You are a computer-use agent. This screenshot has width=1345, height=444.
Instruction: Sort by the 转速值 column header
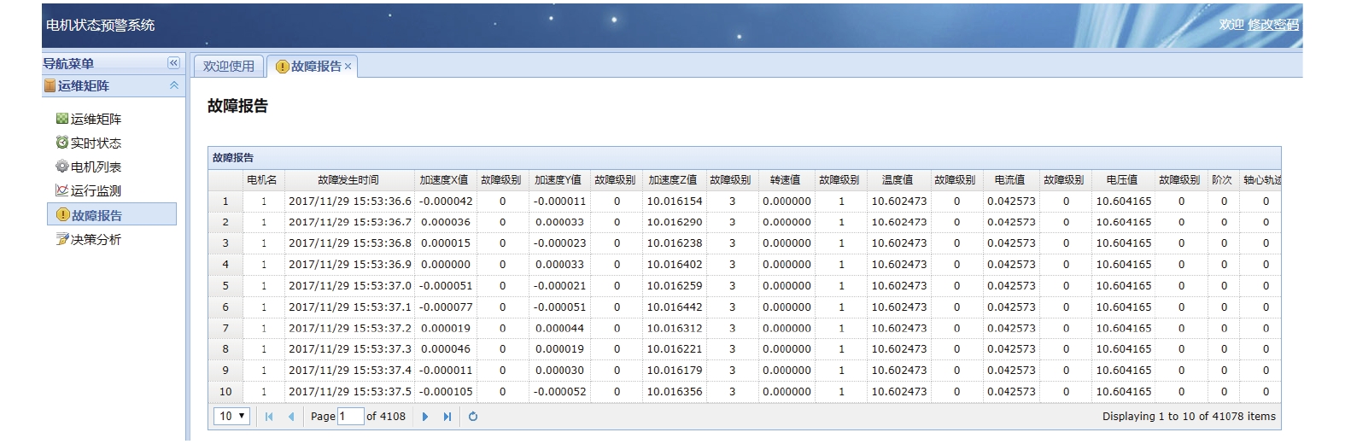tap(787, 179)
